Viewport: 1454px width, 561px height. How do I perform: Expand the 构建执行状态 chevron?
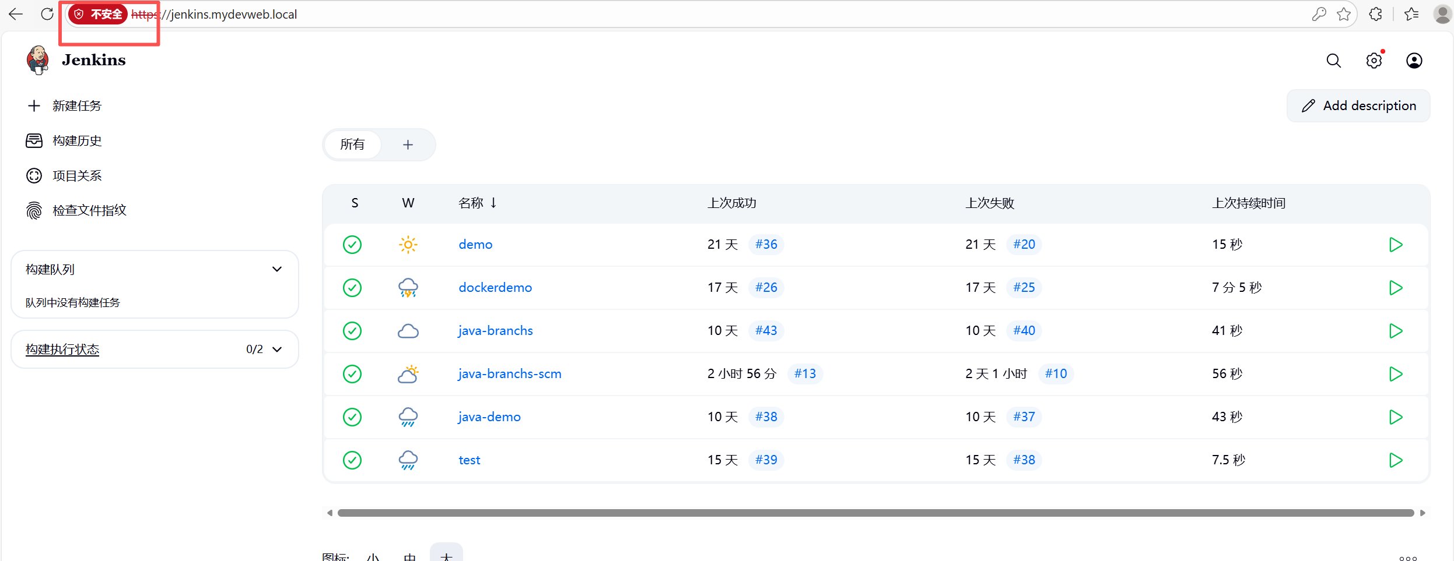coord(277,350)
